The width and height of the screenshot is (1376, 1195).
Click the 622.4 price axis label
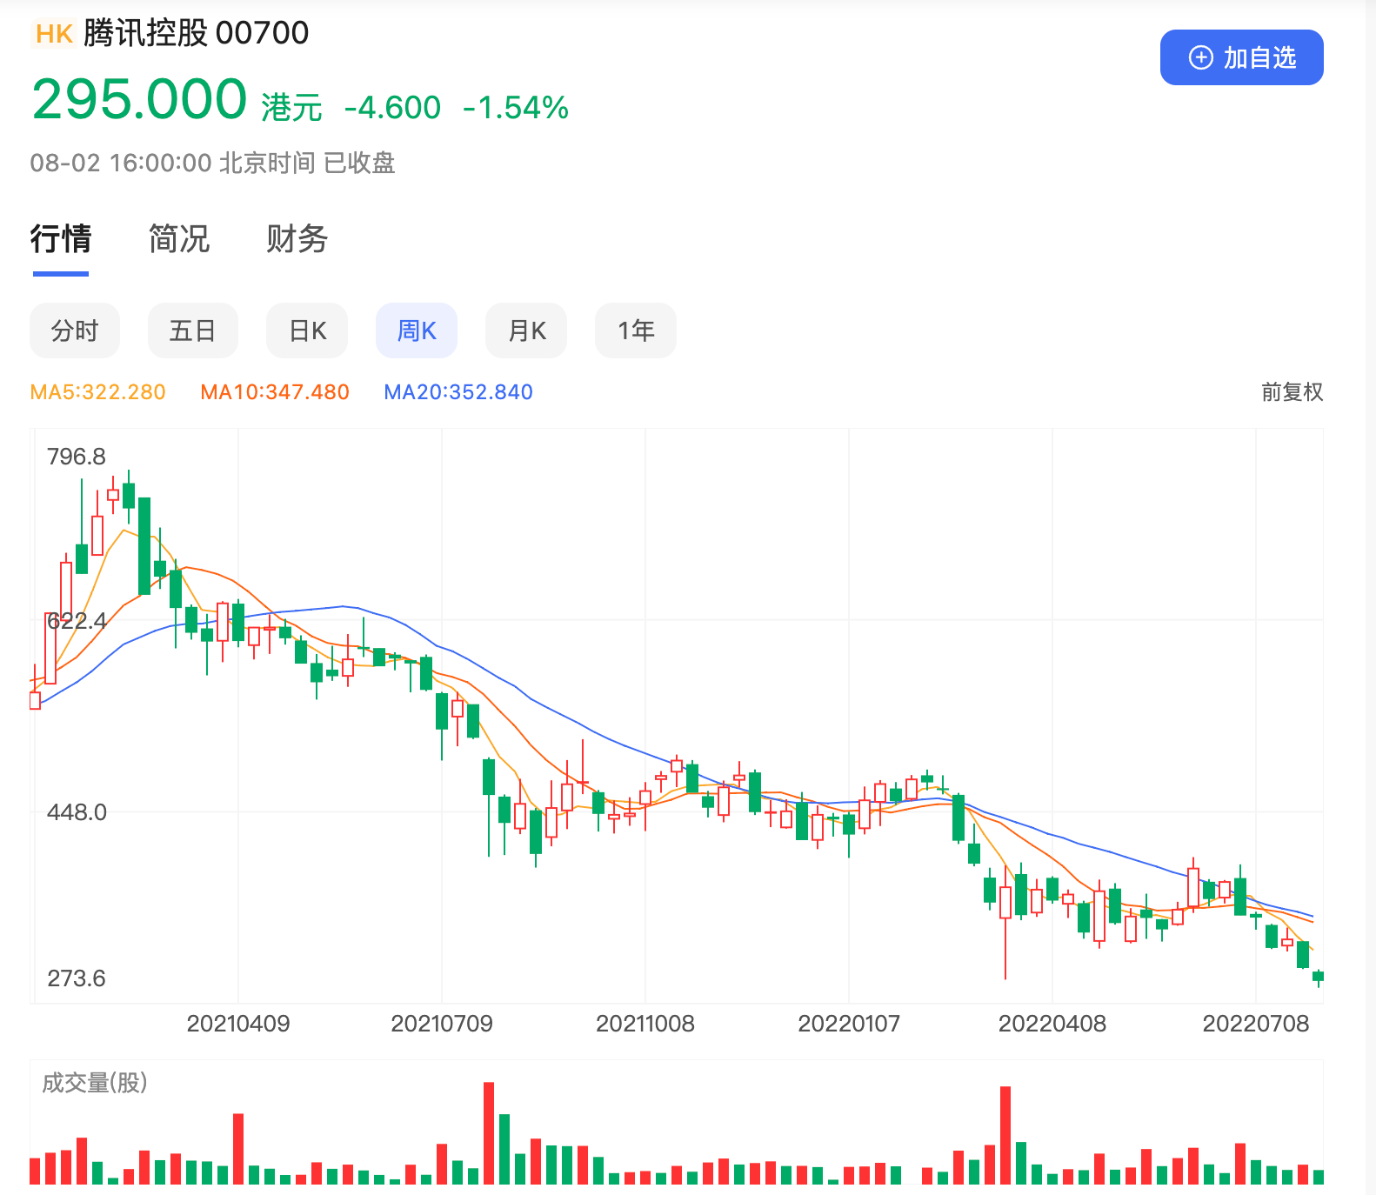(77, 621)
